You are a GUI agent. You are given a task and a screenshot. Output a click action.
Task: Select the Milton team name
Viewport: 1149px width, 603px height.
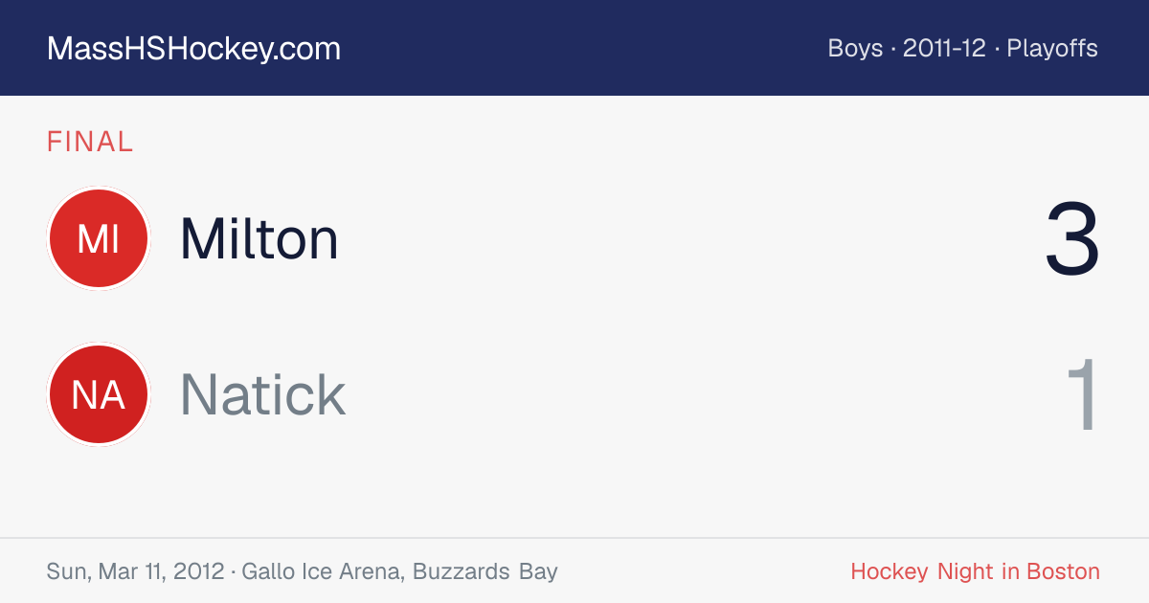coord(259,238)
